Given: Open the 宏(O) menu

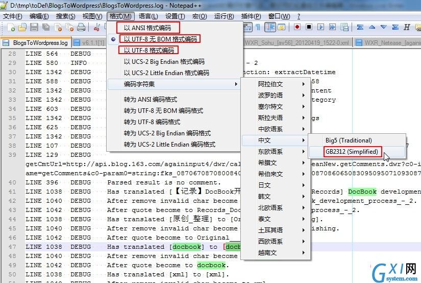Looking at the screenshot, I should 200,16.
